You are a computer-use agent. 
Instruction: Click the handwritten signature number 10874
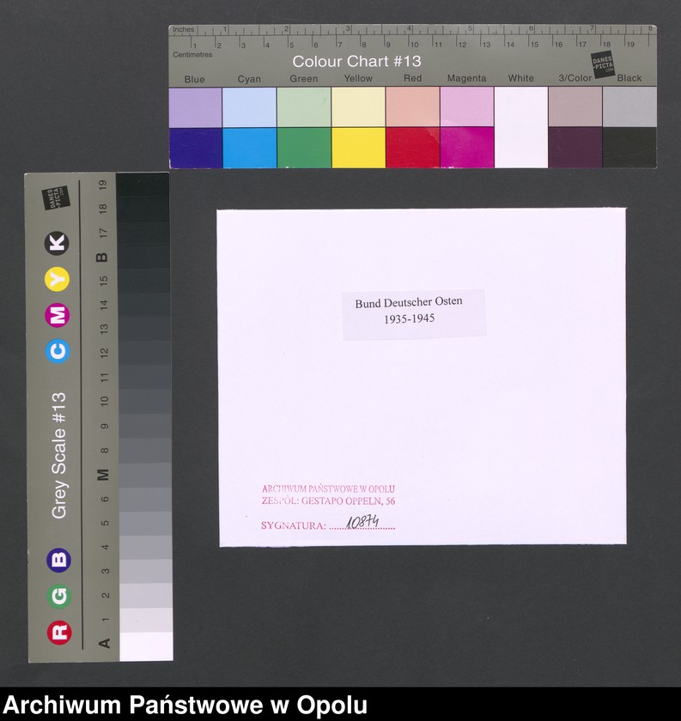coord(362,521)
